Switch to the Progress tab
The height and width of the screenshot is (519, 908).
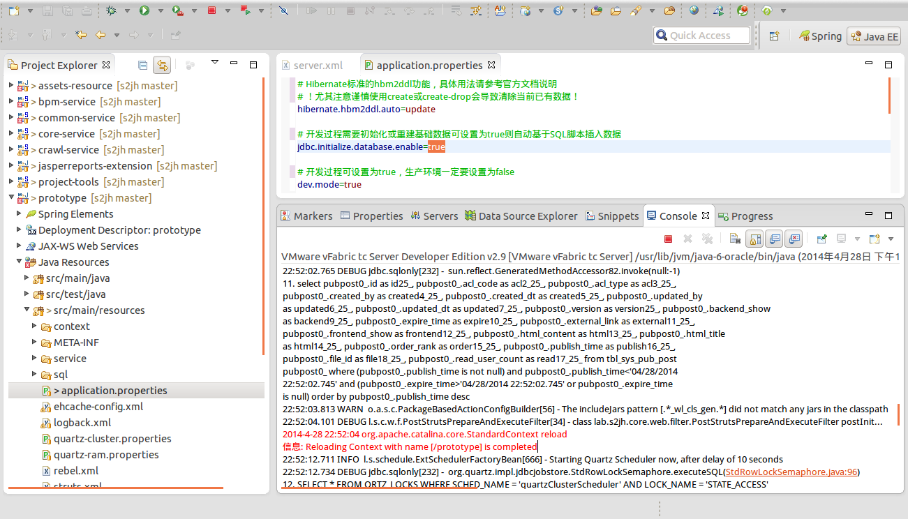(x=745, y=216)
